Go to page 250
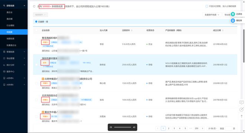 196,128
